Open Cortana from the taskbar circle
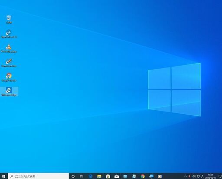Image resolution: width=222 pixels, height=179 pixels. pyautogui.click(x=73, y=176)
